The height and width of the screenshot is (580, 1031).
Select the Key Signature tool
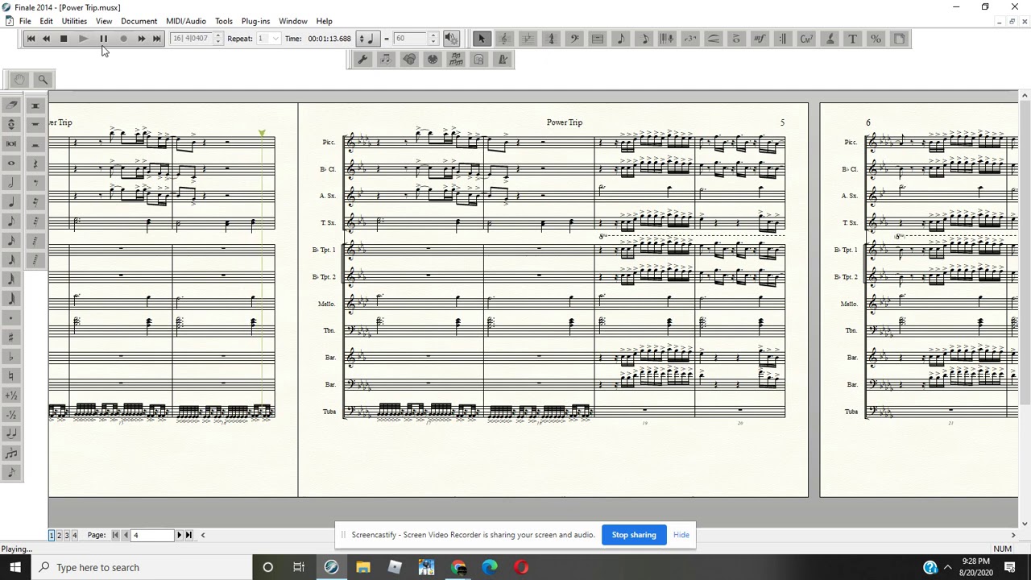528,39
